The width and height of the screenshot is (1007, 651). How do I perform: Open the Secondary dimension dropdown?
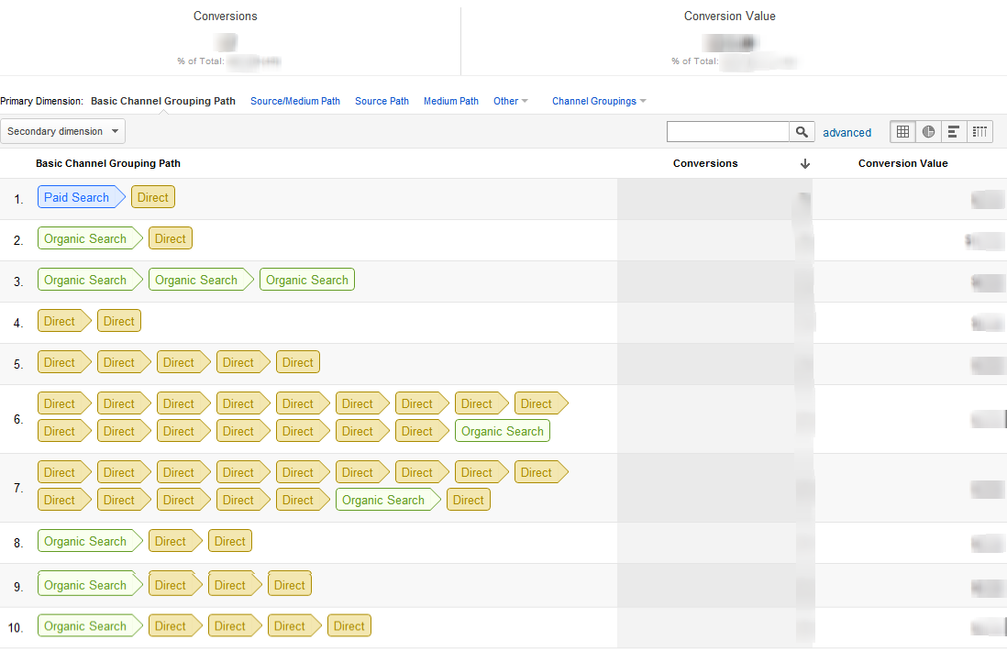tap(62, 131)
